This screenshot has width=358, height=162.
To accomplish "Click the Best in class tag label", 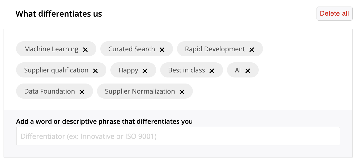I will coord(187,70).
